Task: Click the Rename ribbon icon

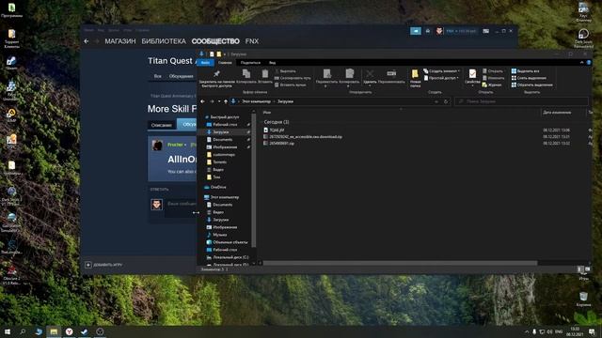Action: [x=391, y=73]
